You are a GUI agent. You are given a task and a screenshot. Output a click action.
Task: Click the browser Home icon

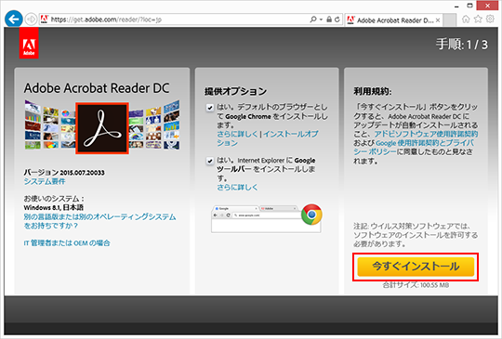[466, 20]
